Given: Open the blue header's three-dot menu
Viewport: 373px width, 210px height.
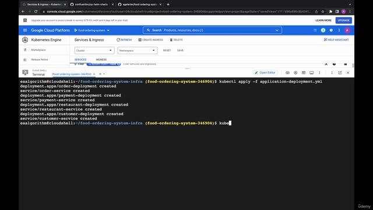Looking at the screenshot, I should pyautogui.click(x=339, y=30).
